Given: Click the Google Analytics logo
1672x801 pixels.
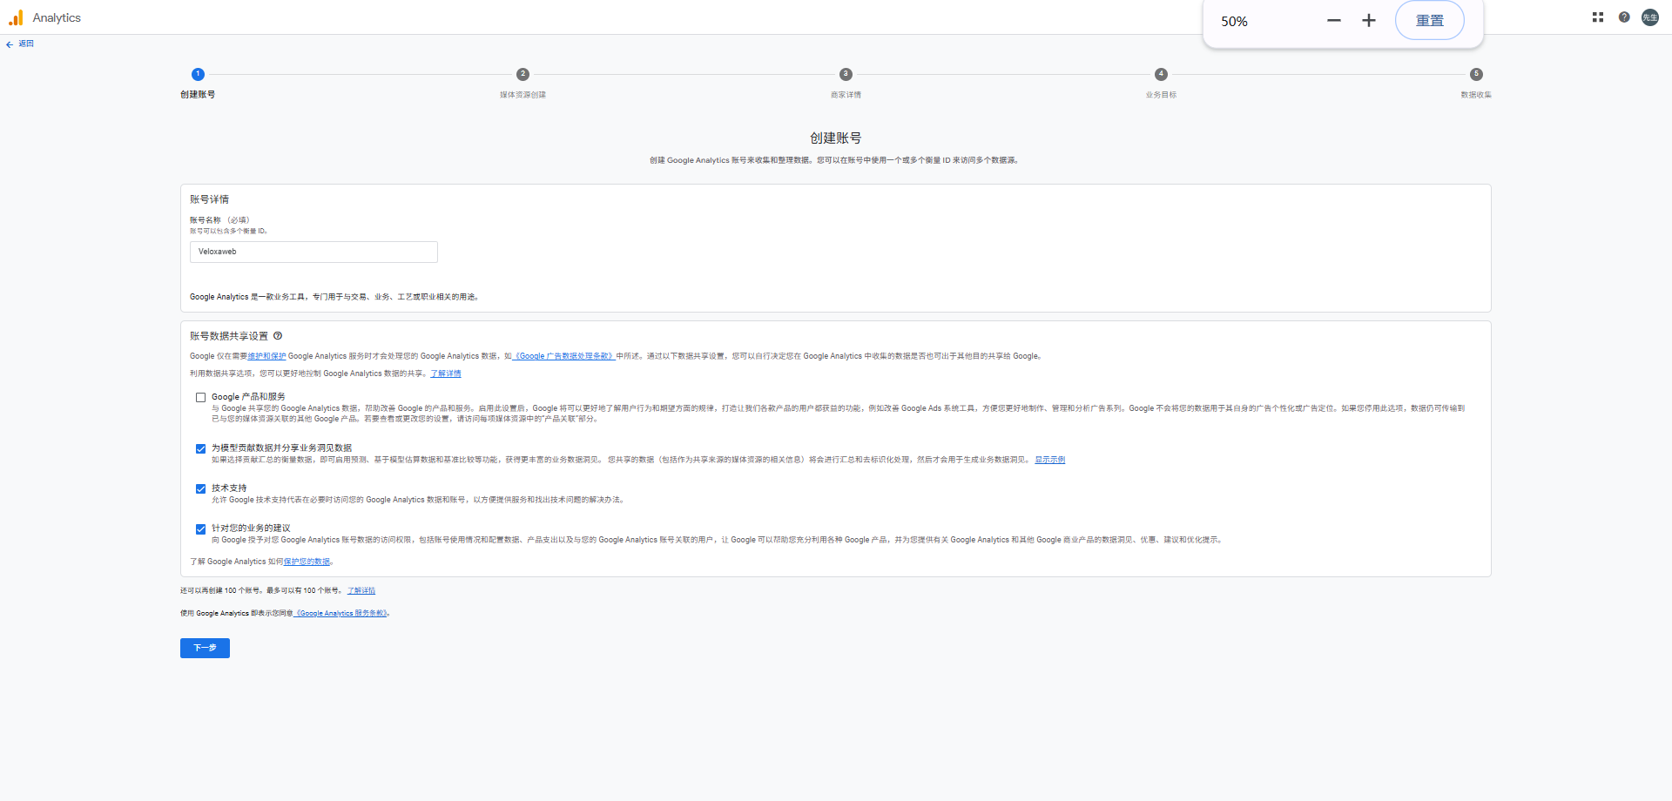Looking at the screenshot, I should coord(16,17).
